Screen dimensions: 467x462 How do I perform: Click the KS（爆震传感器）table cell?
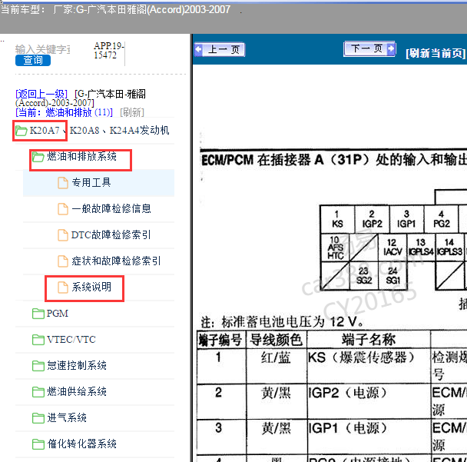(369, 366)
